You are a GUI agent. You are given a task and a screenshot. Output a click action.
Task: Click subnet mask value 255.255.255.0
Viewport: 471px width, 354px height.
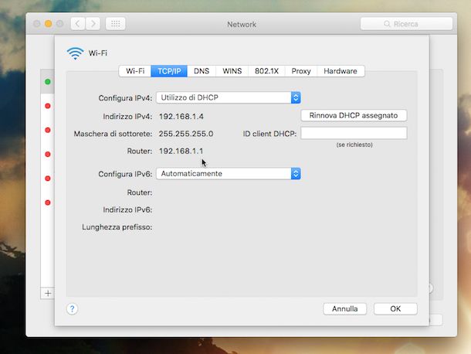tap(186, 134)
